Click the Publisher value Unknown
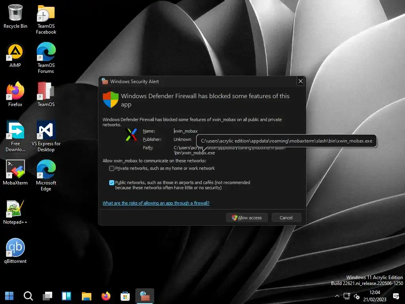Screen dimensions: 405x304 tap(182, 139)
